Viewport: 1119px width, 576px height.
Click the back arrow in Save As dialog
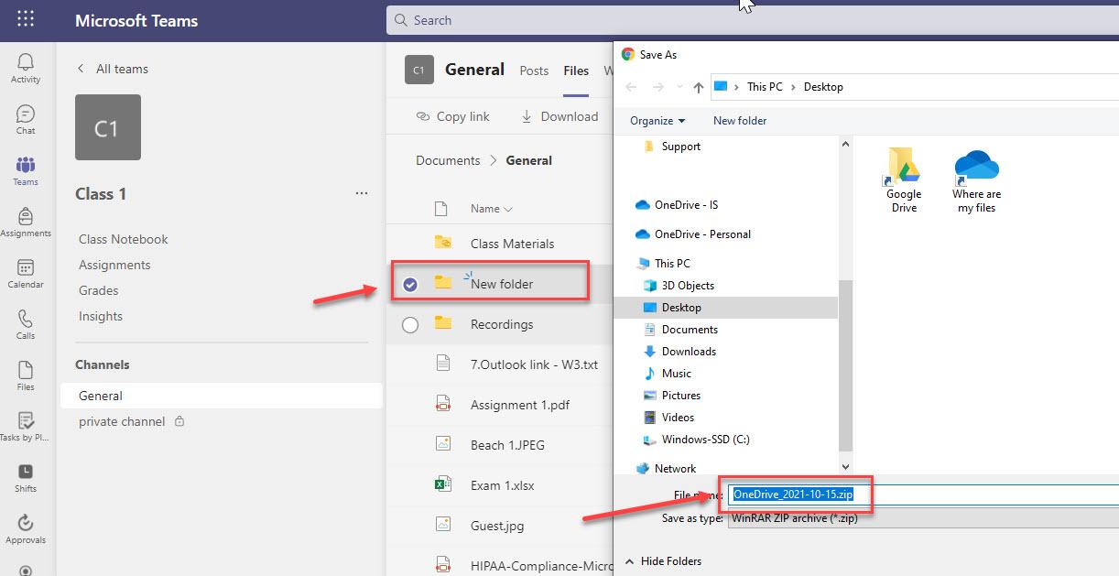tap(630, 87)
